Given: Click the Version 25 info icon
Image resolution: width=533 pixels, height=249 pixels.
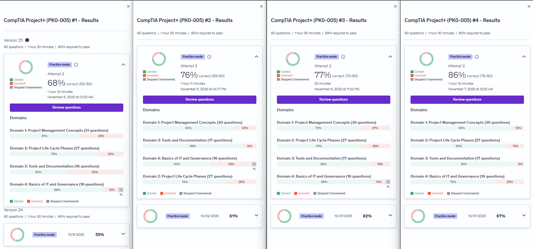Looking at the screenshot, I should point(27,40).
